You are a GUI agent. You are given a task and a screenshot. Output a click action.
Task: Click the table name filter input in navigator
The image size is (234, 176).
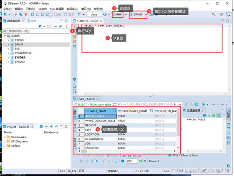pyautogui.click(x=36, y=31)
